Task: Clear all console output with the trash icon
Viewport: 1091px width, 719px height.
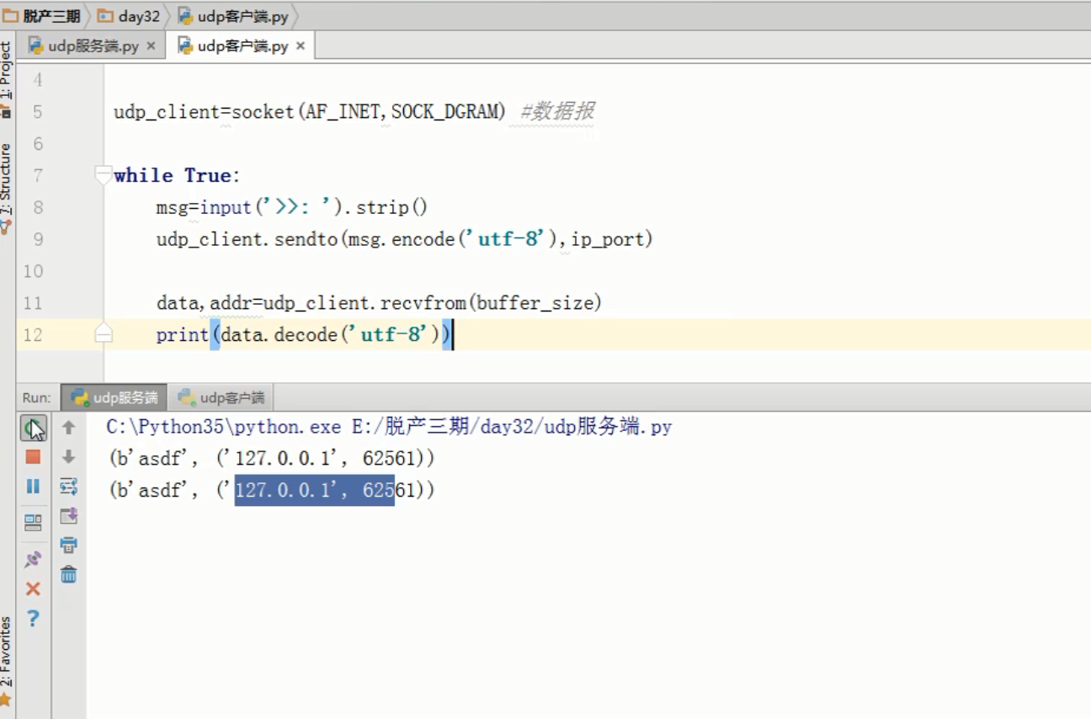Action: [x=69, y=575]
